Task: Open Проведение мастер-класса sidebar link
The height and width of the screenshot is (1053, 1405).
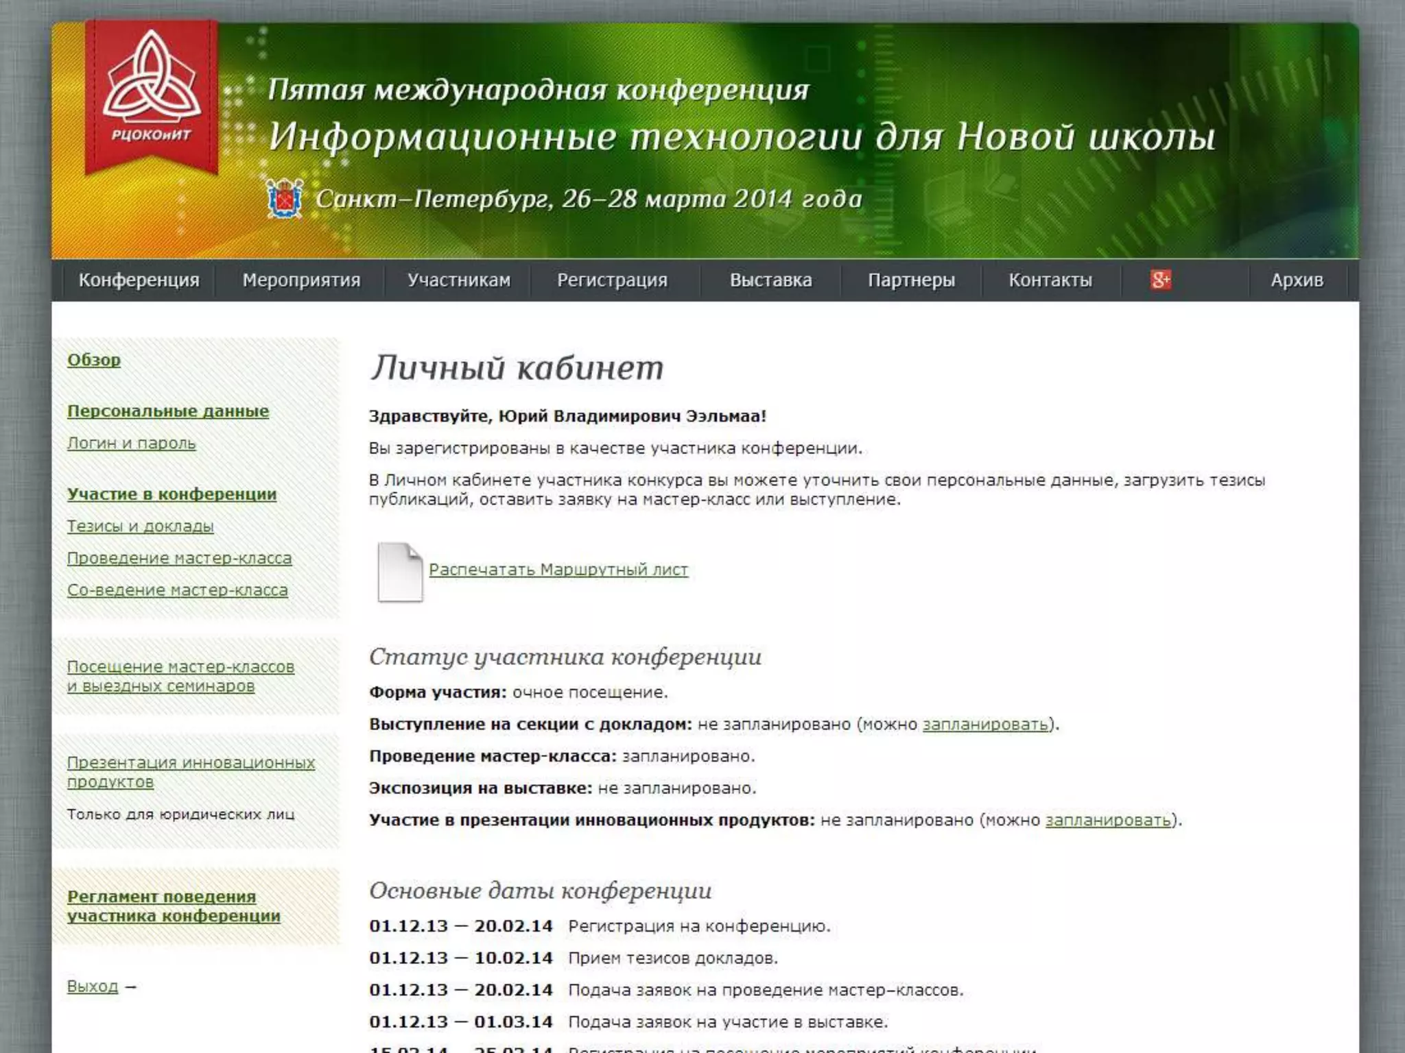Action: pyautogui.click(x=180, y=559)
